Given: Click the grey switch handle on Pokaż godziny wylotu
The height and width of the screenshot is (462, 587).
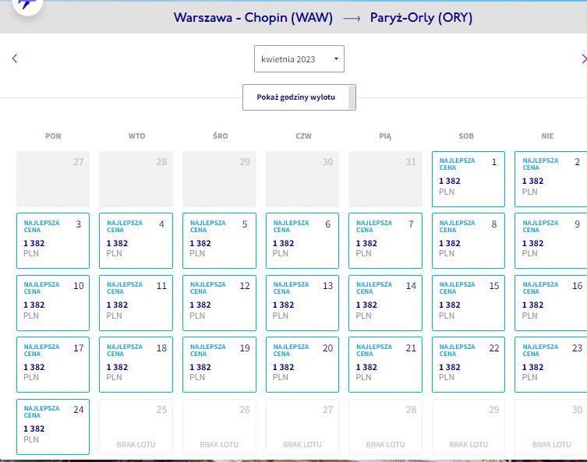Looking at the screenshot, I should point(352,97).
